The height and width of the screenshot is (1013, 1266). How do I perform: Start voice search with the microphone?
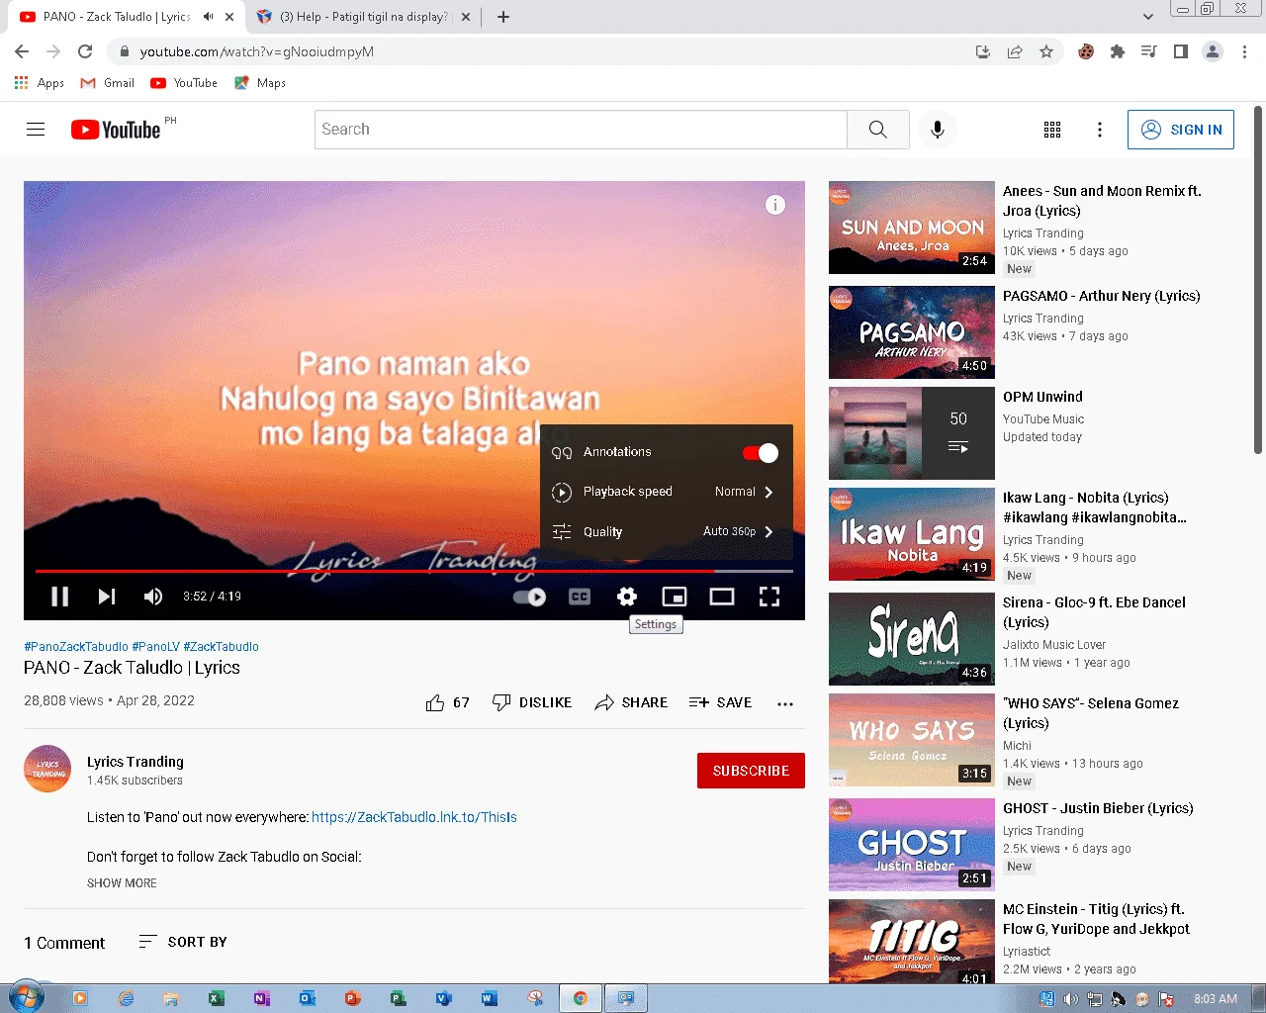(x=938, y=130)
